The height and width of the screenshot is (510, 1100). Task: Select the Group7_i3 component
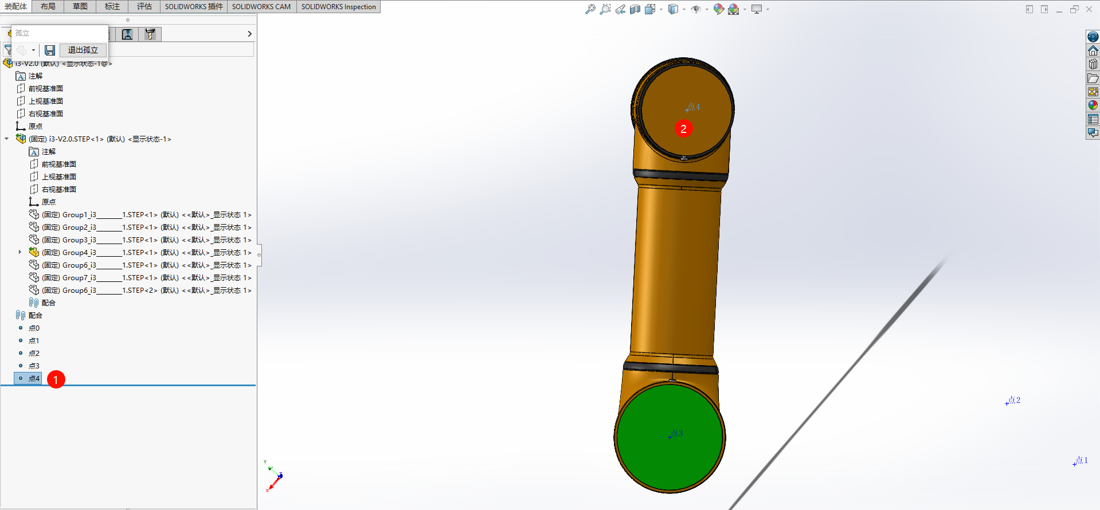click(x=140, y=277)
